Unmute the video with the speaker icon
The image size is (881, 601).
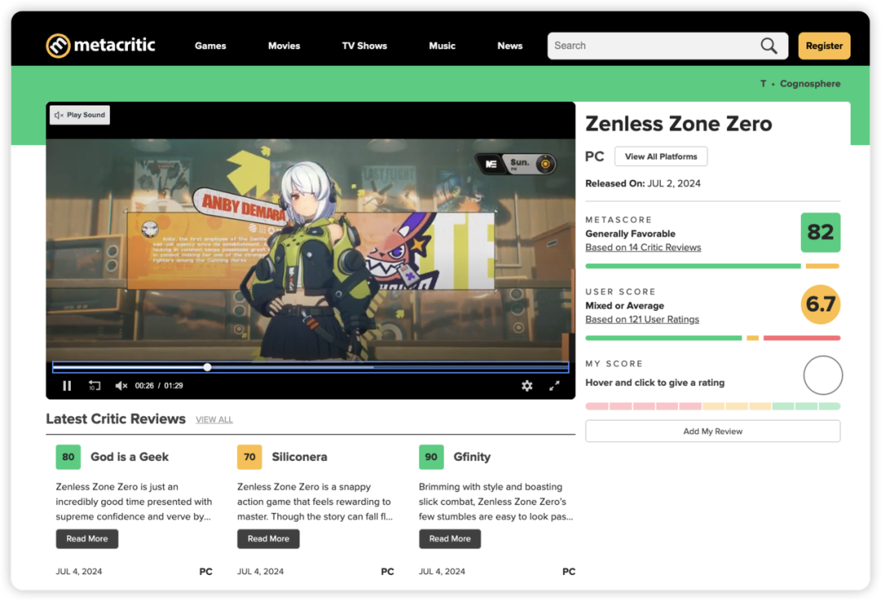[x=122, y=386]
